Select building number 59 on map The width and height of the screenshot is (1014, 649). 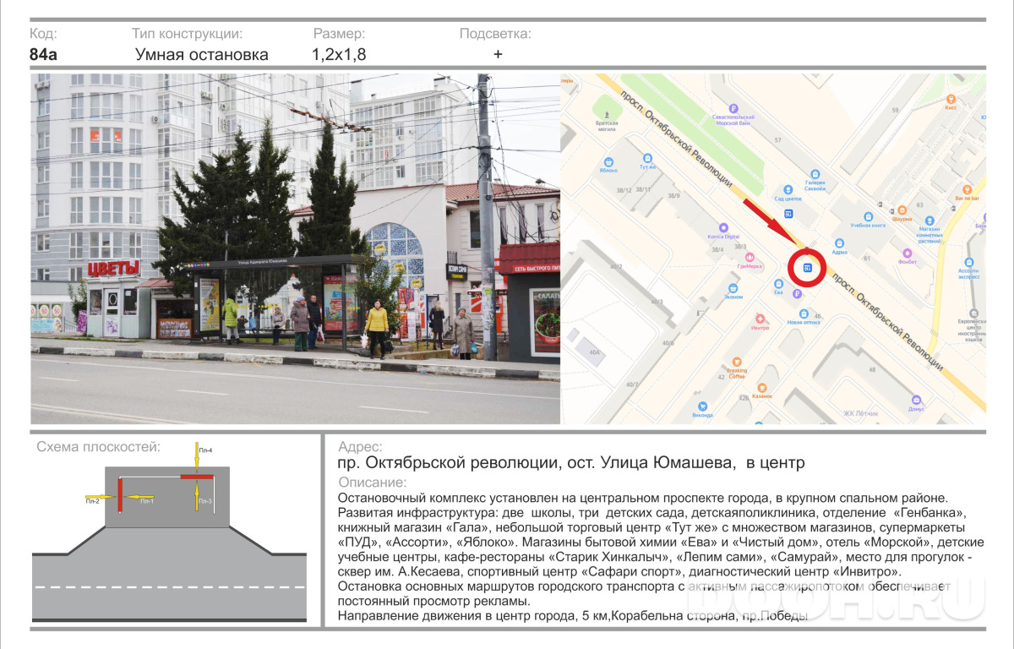[897, 110]
